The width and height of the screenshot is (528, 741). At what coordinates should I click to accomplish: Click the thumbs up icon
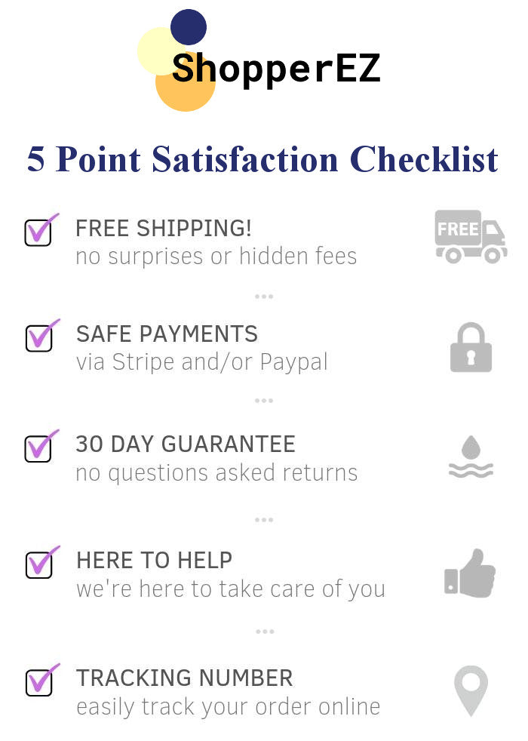click(470, 573)
